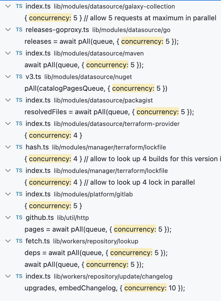Click the TS icon next to fetch.ts

[x=19, y=241]
